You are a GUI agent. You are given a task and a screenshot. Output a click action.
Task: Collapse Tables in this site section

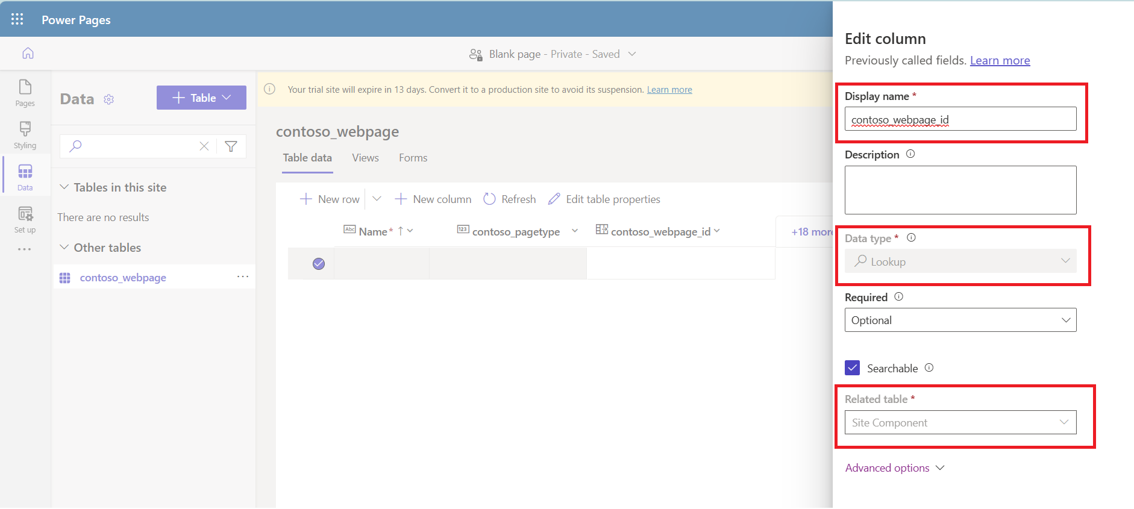(64, 187)
